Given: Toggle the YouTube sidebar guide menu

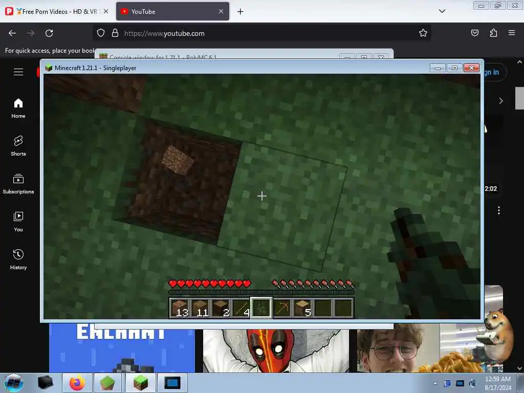Looking at the screenshot, I should coord(18,72).
